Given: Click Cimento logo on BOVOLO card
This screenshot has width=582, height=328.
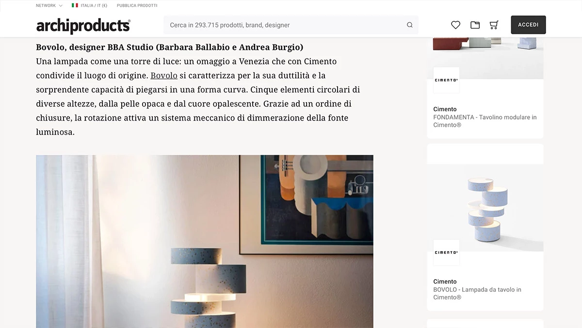Looking at the screenshot, I should pos(446,253).
